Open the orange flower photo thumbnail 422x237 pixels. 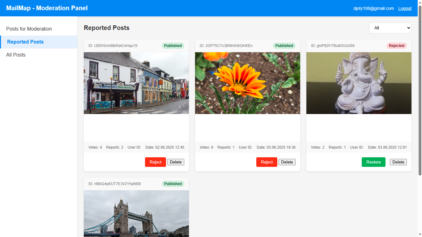click(248, 83)
